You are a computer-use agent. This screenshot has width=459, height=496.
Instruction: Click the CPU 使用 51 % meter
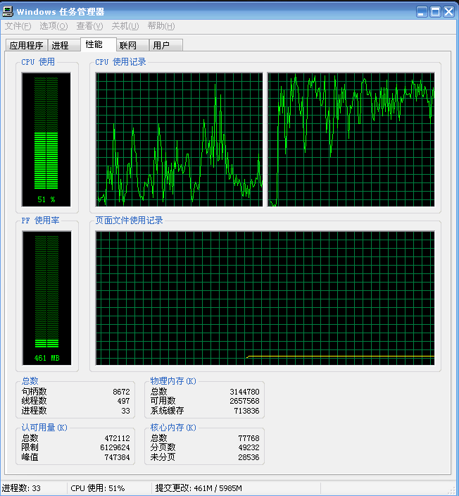coord(46,139)
